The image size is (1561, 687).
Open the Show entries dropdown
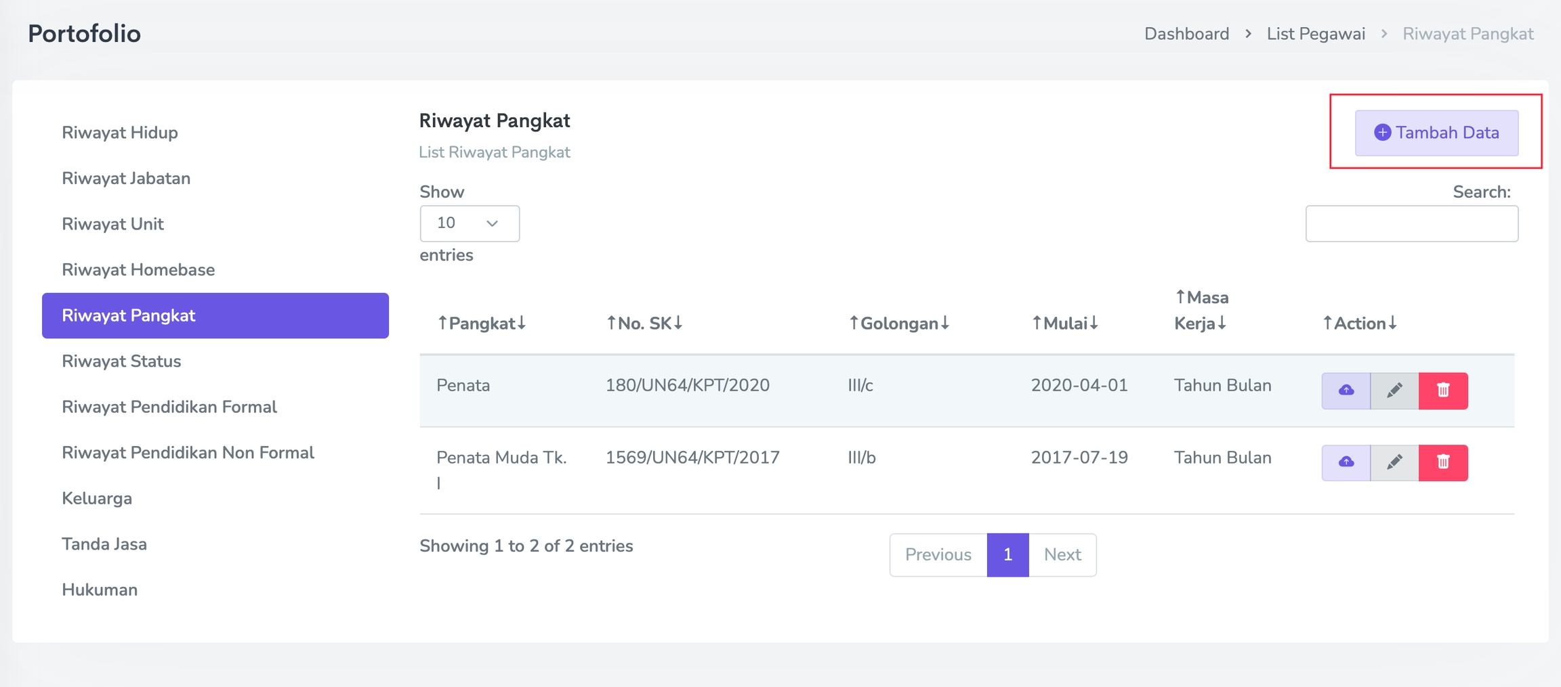pos(469,223)
